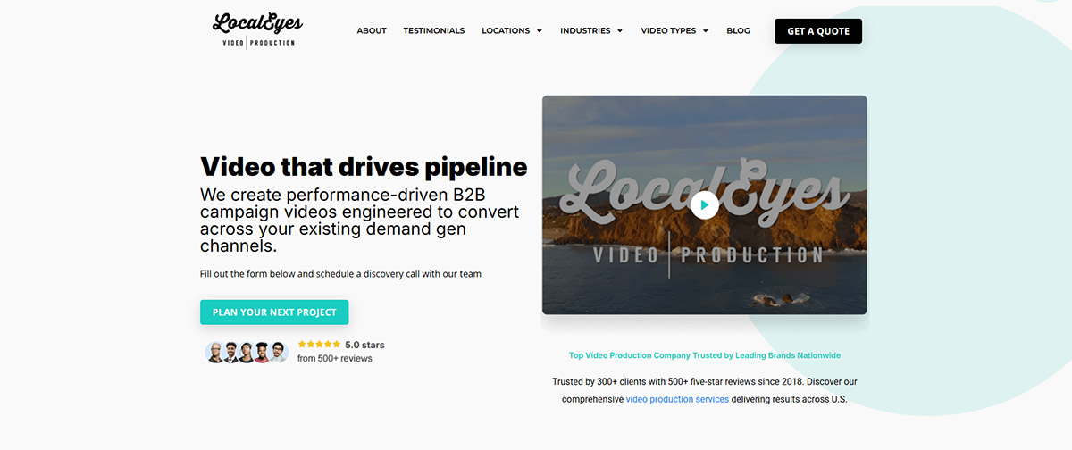
Task: Click the last reviewer avatar in the row
Action: (x=279, y=352)
